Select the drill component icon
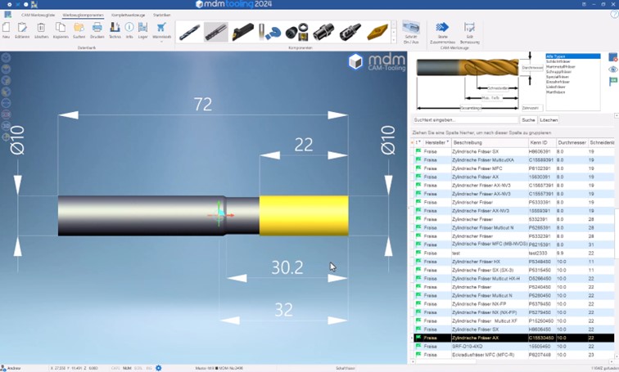The width and height of the screenshot is (619, 372). click(x=189, y=33)
